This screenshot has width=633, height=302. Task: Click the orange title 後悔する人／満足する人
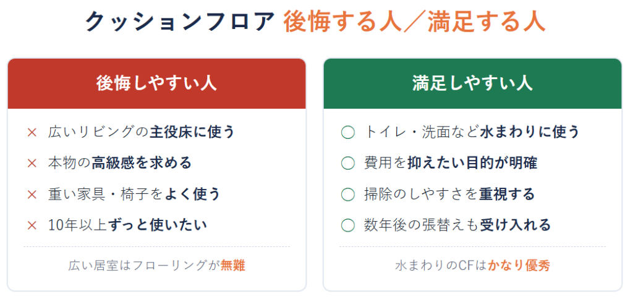point(414,22)
